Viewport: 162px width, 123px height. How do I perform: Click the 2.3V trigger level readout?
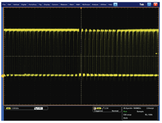106,108
